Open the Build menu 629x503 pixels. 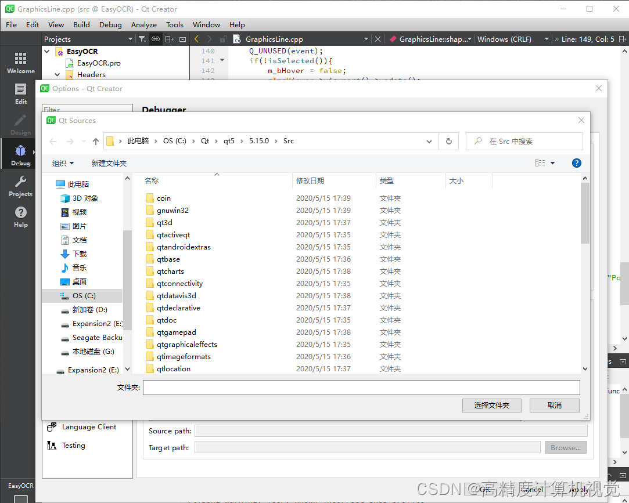pyautogui.click(x=81, y=24)
